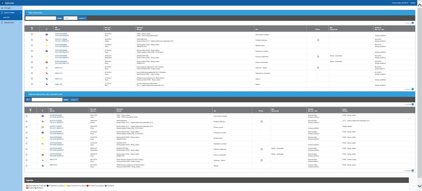
Task: Click the legend text 'Po termínu vyřízení'
Action: point(96,186)
